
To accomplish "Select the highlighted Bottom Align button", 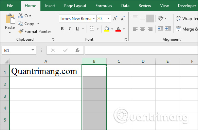I will 150,18.
